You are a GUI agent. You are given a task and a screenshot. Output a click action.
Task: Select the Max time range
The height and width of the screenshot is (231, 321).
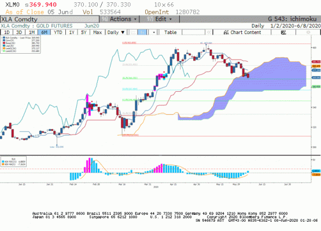97,32
